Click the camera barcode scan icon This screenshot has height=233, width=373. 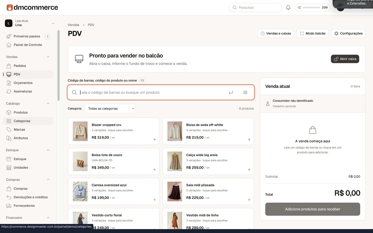click(x=245, y=92)
